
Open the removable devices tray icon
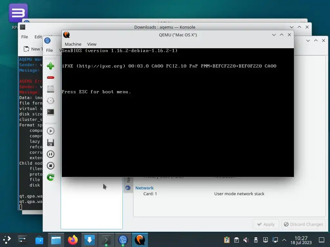pyautogui.click(x=256, y=240)
